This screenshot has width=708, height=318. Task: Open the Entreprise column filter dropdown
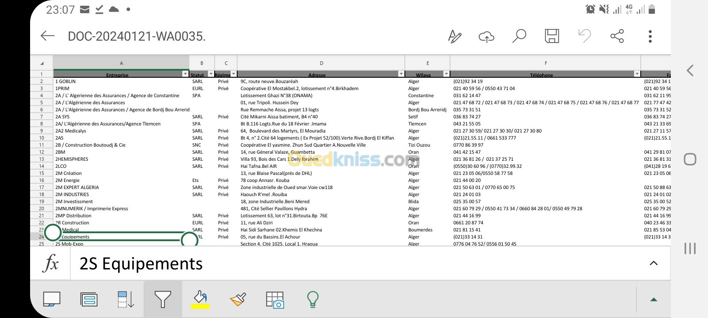pyautogui.click(x=185, y=74)
